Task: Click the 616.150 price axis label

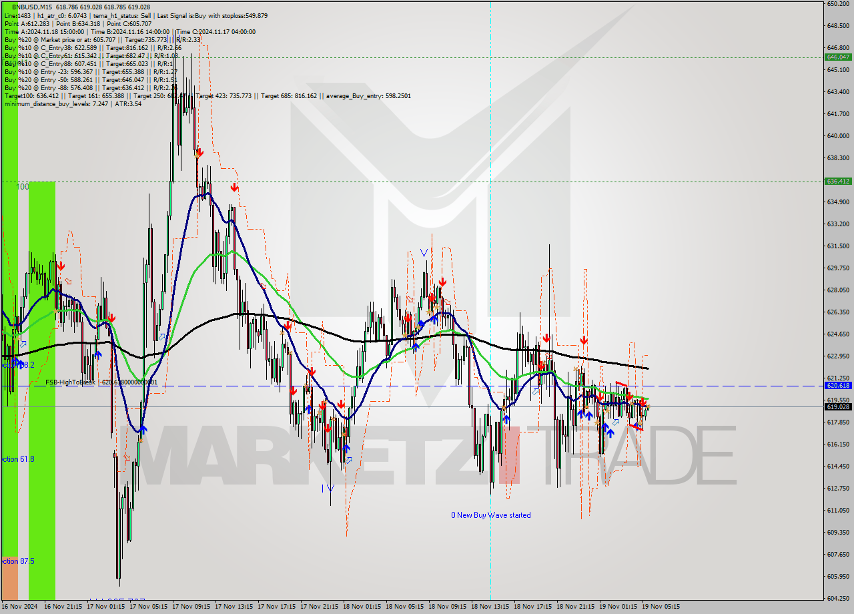Action: tap(838, 444)
